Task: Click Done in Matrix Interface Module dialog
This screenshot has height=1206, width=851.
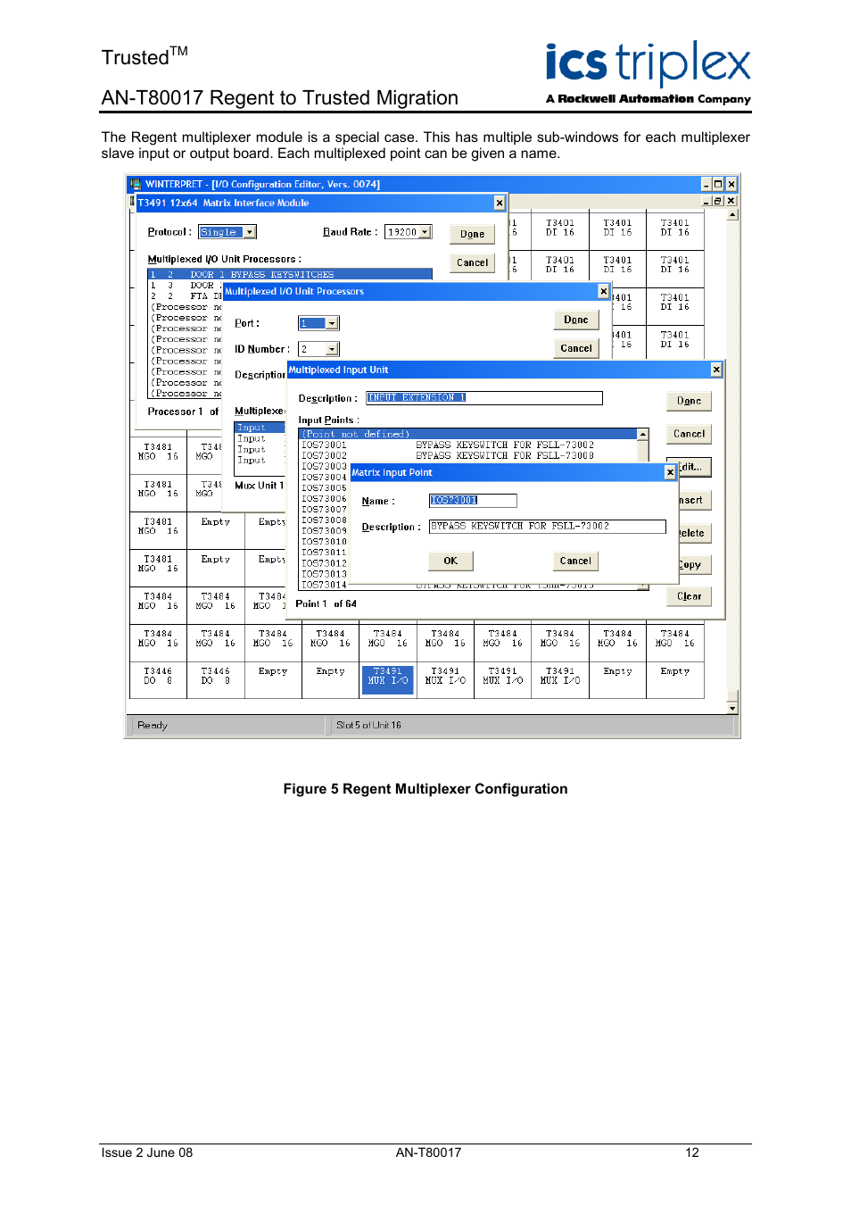Action: coord(472,234)
